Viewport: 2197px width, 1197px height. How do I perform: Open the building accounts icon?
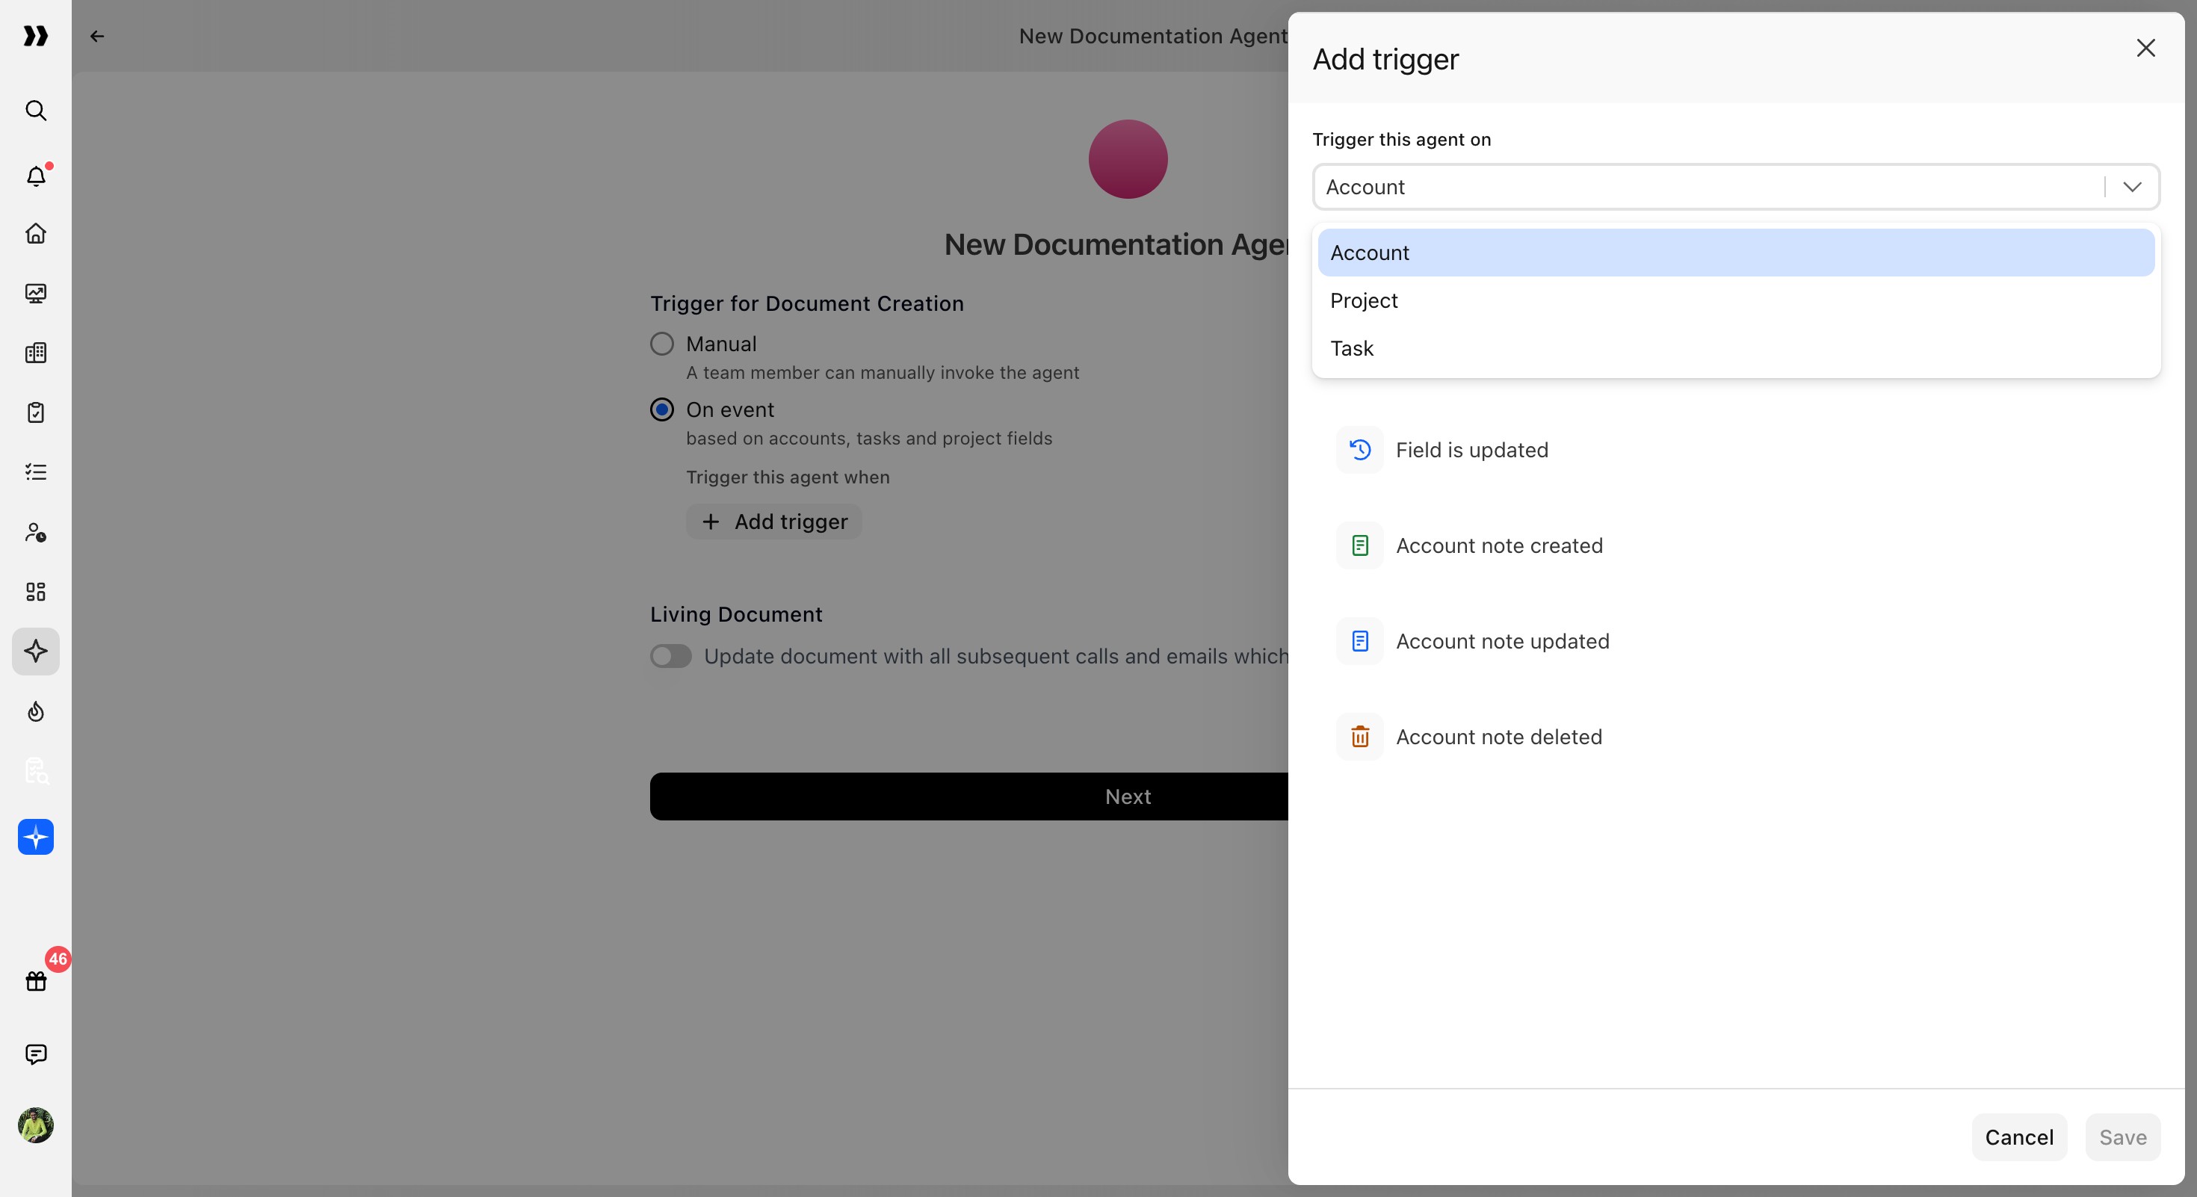click(36, 353)
